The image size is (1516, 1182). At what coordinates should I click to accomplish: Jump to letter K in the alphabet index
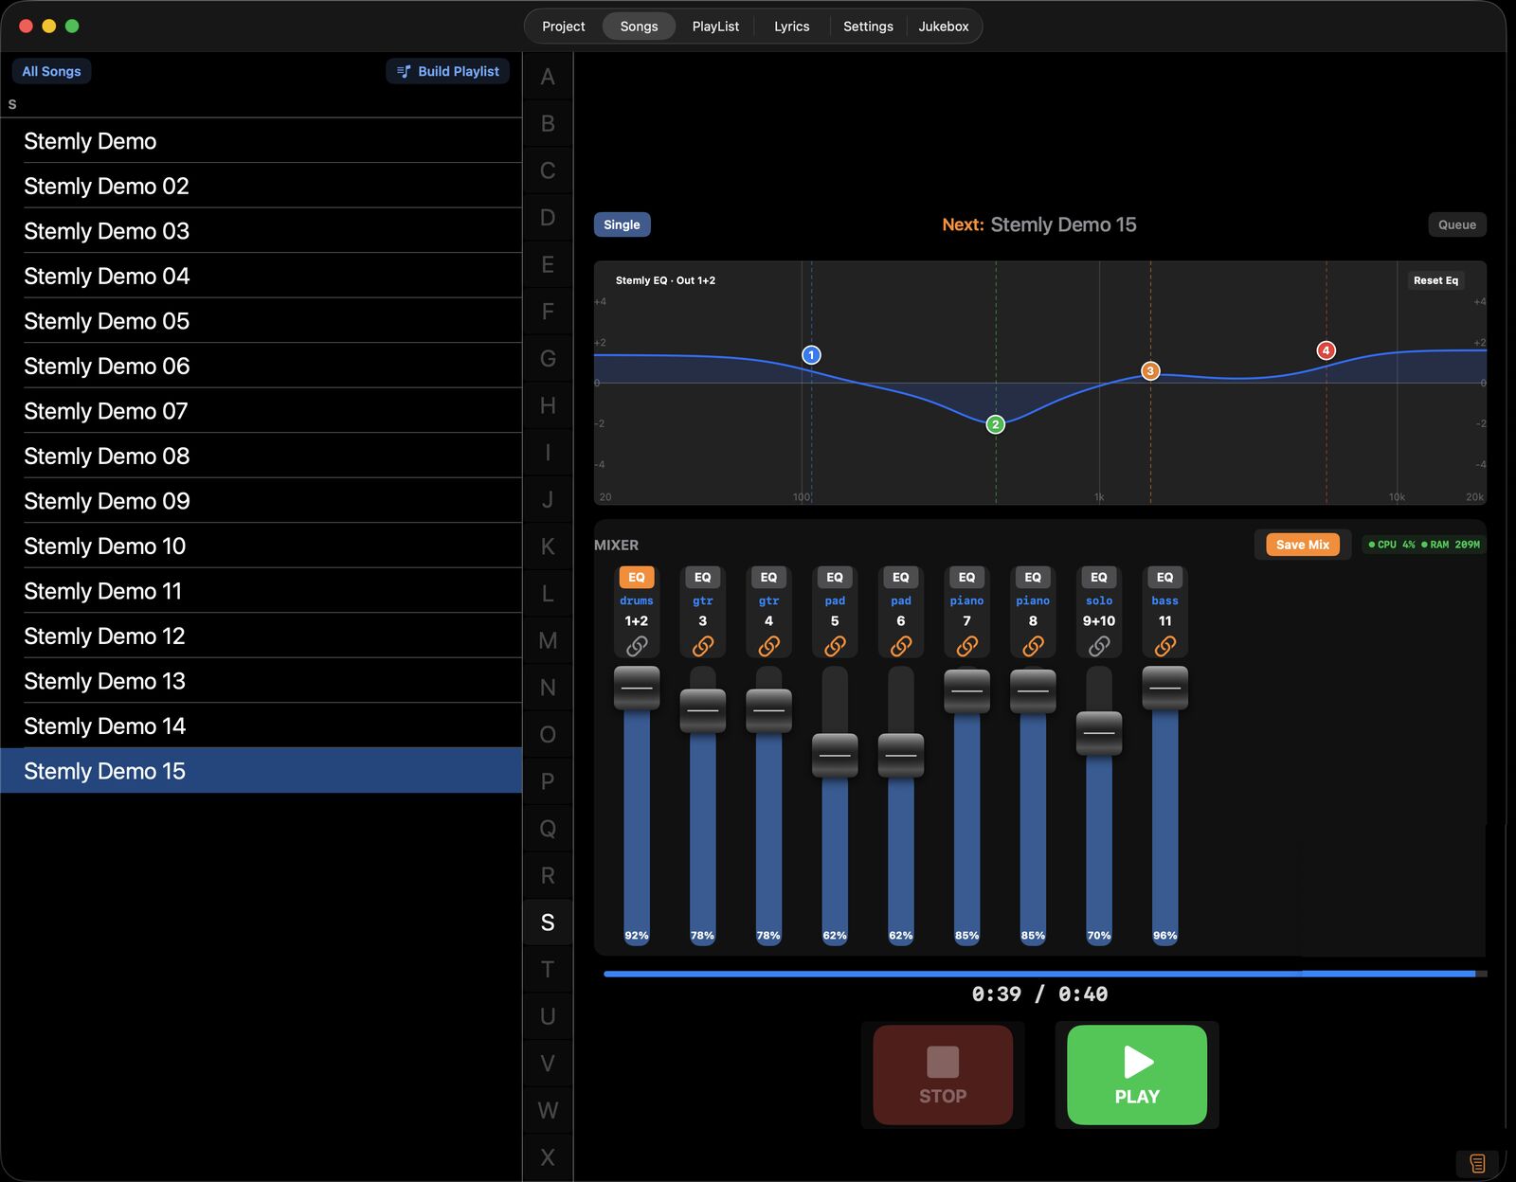tap(548, 546)
